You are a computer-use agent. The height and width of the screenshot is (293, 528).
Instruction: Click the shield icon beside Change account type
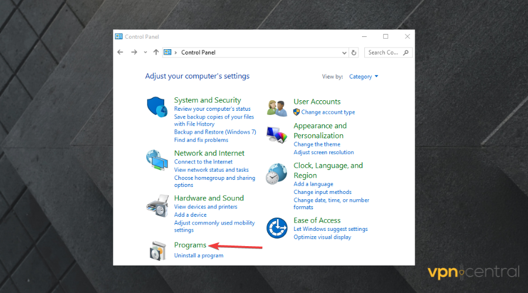[x=296, y=112]
